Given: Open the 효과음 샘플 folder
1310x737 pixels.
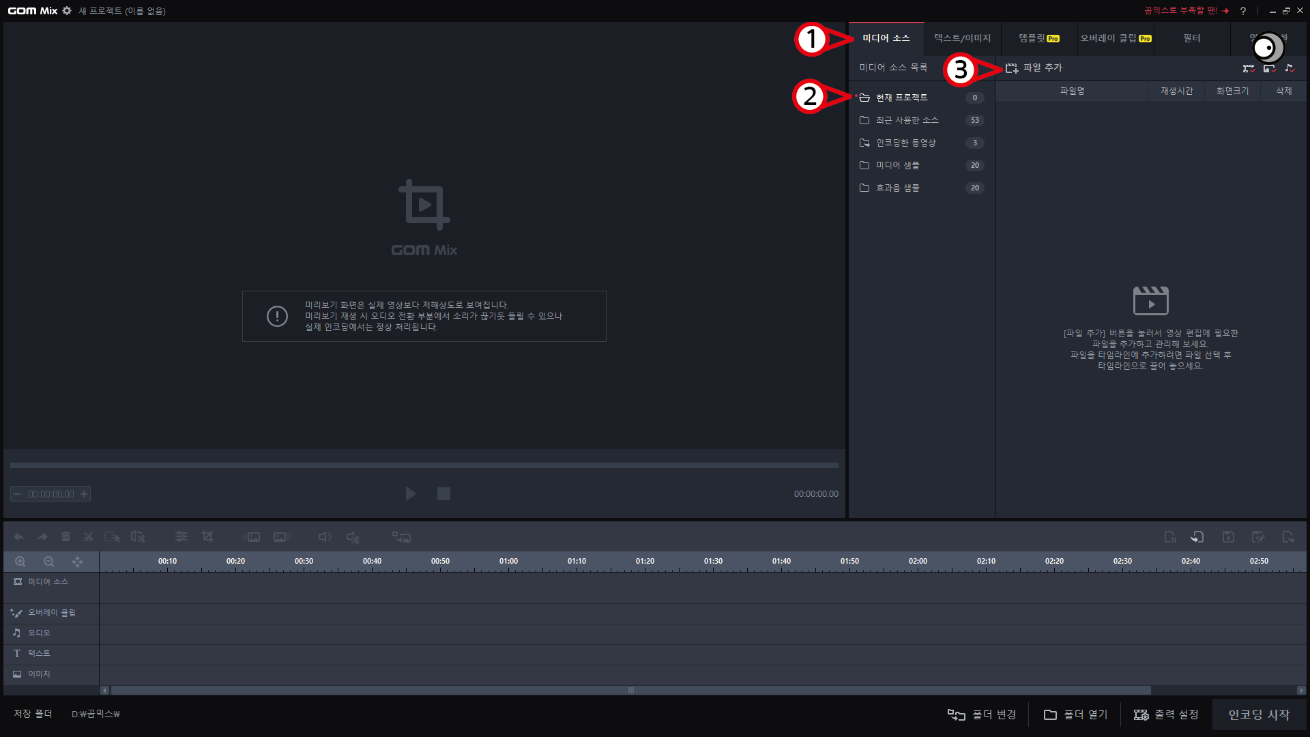Looking at the screenshot, I should [897, 188].
